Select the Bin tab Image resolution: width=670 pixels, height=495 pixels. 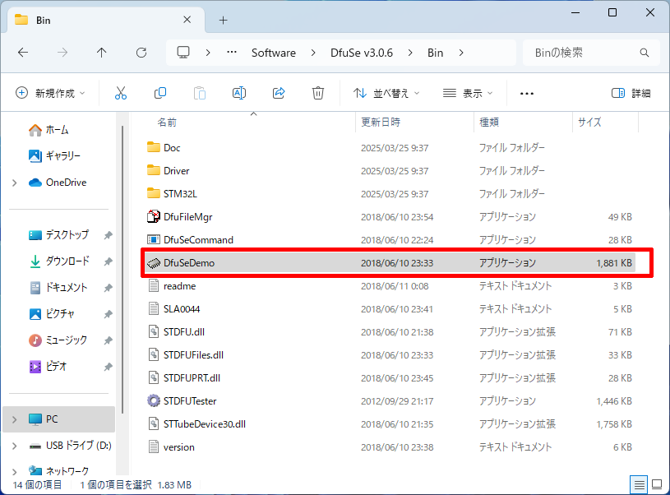pos(104,20)
